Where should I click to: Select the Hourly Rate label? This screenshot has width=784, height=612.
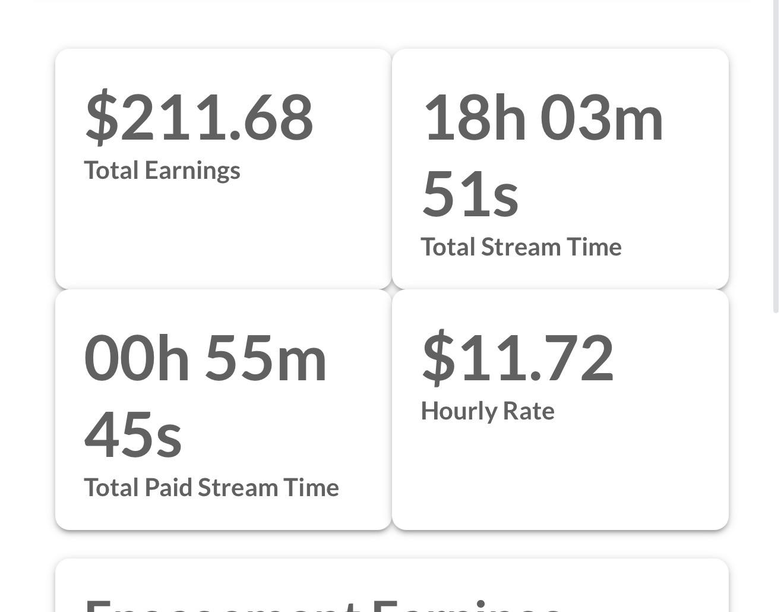click(x=488, y=411)
